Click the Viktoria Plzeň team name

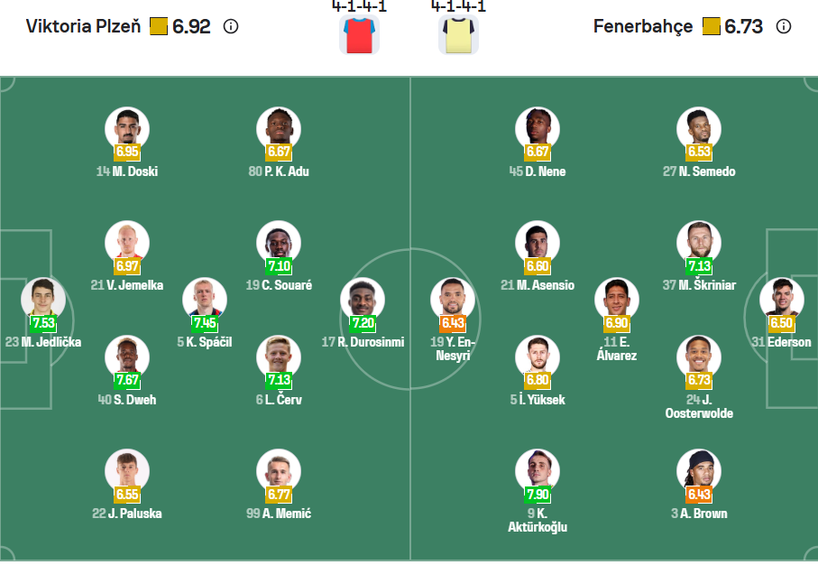coord(83,26)
